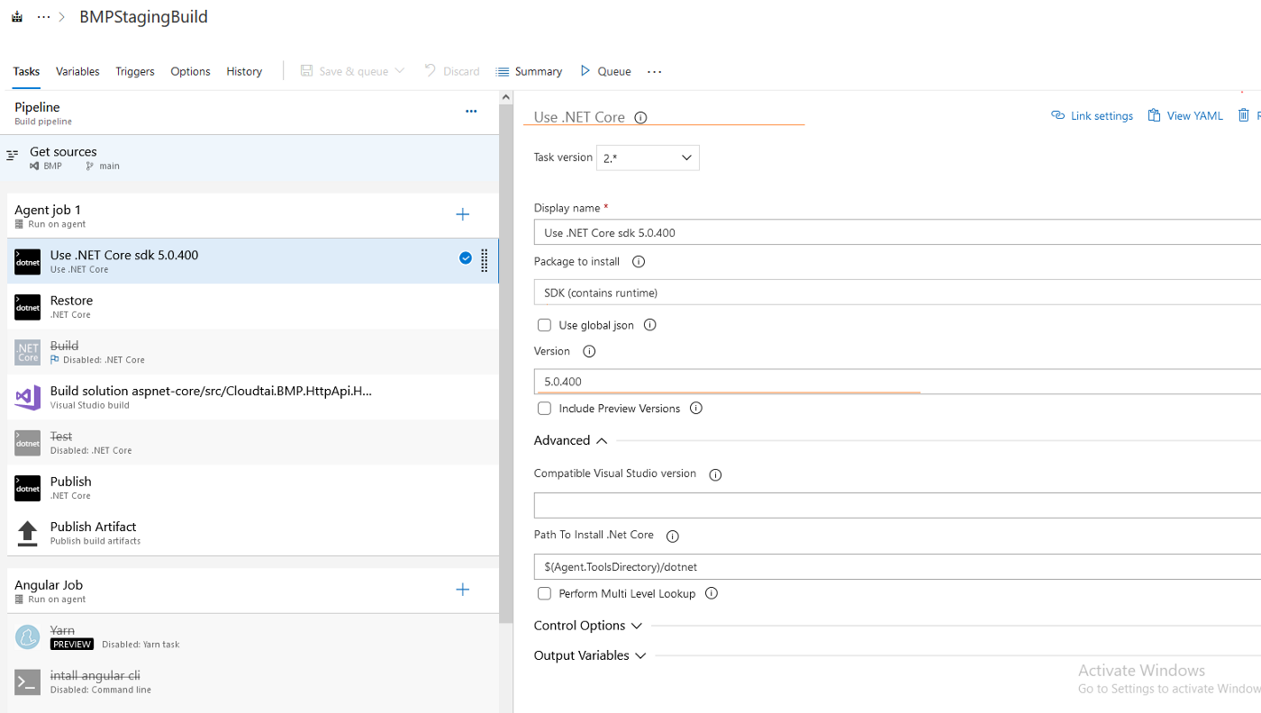Screen dimensions: 1261x713
Task: Select the Visual Studio build task icon
Action: tap(28, 397)
